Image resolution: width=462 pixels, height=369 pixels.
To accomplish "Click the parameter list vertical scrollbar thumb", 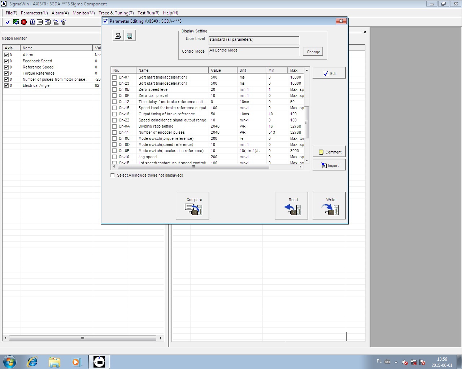I will pyautogui.click(x=307, y=122).
